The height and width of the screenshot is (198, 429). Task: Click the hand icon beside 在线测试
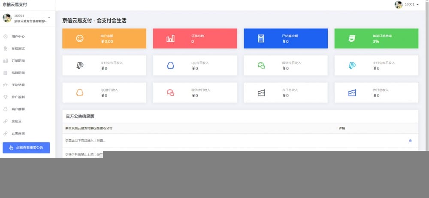tap(6, 49)
